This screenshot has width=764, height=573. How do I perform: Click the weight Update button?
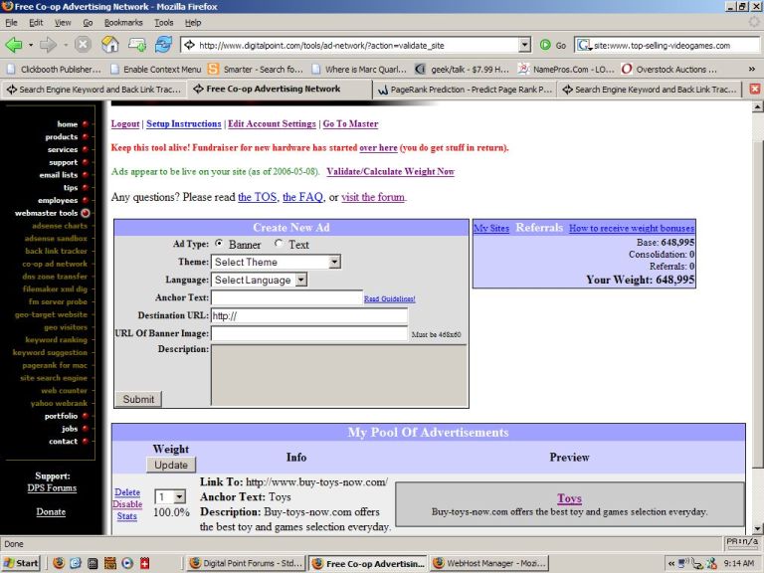pyautogui.click(x=171, y=465)
